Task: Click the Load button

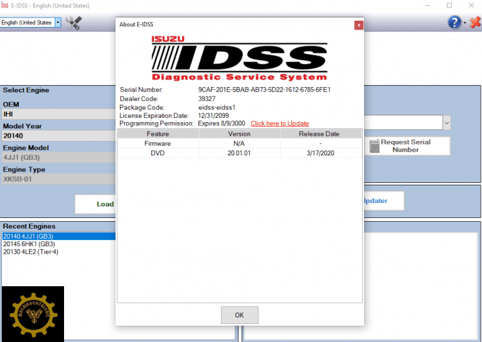Action: [95, 204]
